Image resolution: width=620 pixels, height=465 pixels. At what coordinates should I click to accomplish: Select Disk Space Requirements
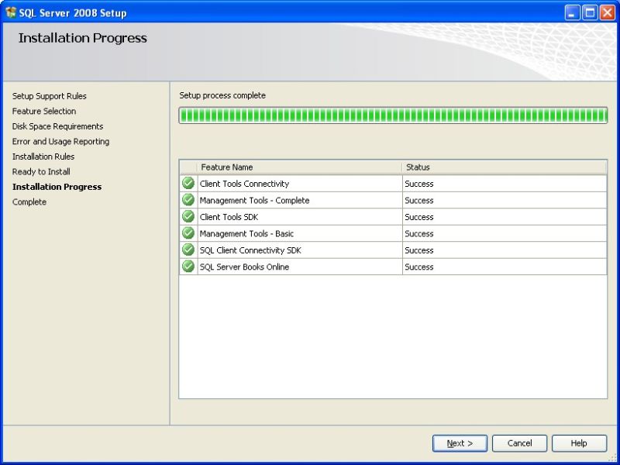pyautogui.click(x=57, y=126)
